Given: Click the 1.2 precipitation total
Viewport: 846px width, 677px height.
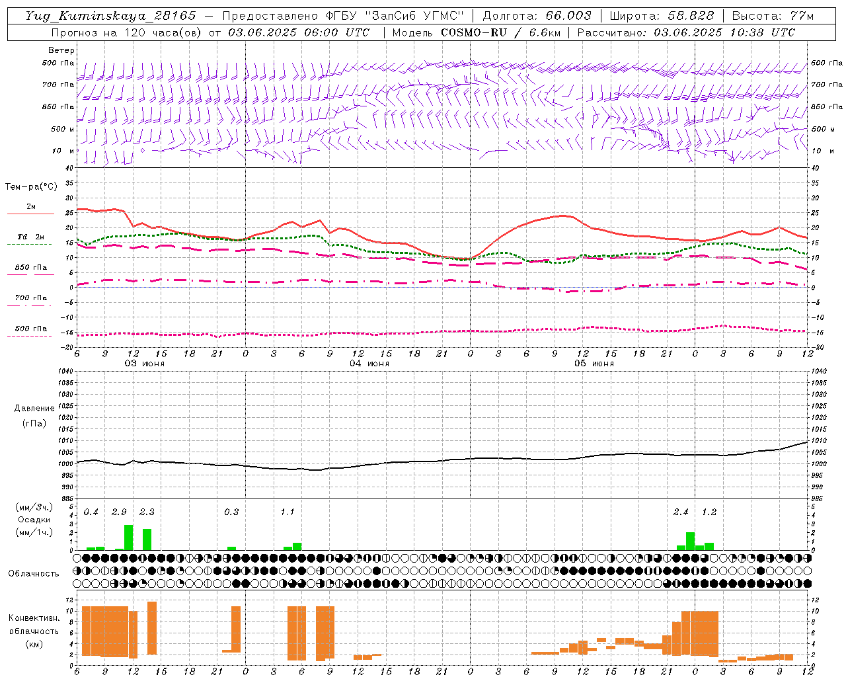Looking at the screenshot, I should 709,512.
